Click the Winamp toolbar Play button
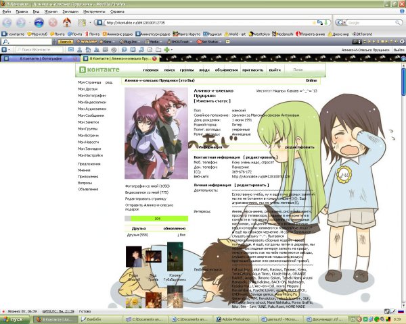Screen dimensions: 406x324 coord(374,42)
